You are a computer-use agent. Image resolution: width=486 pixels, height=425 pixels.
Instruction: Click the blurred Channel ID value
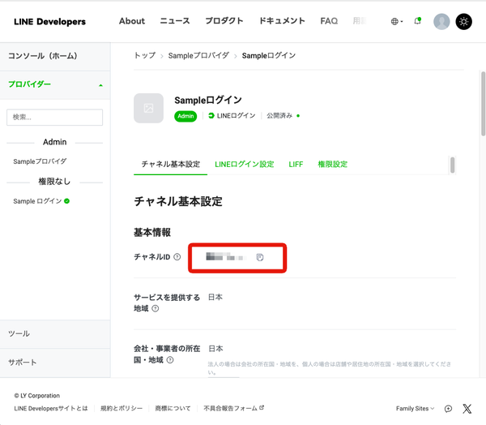coord(227,257)
